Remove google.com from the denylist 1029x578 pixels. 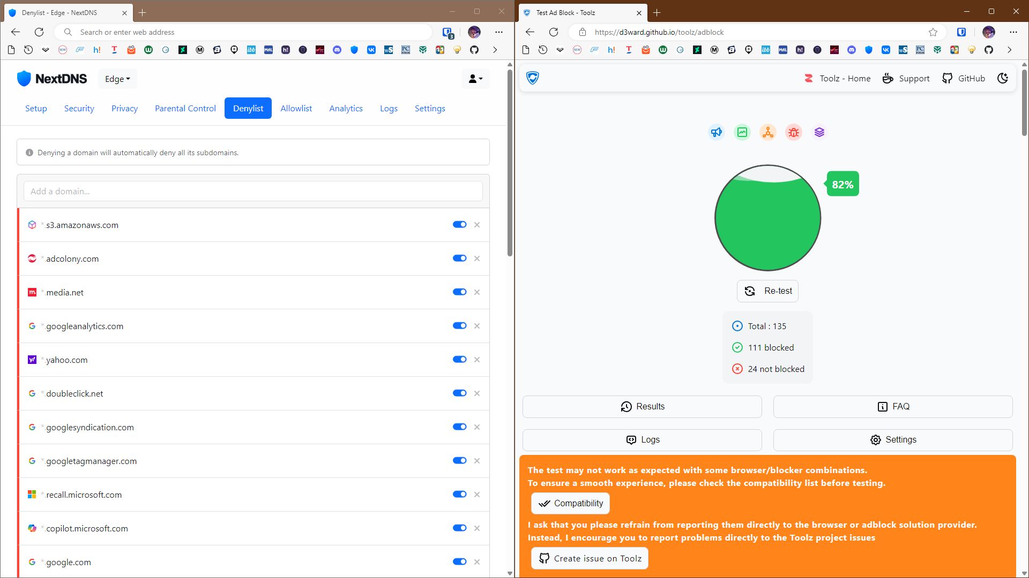click(477, 562)
